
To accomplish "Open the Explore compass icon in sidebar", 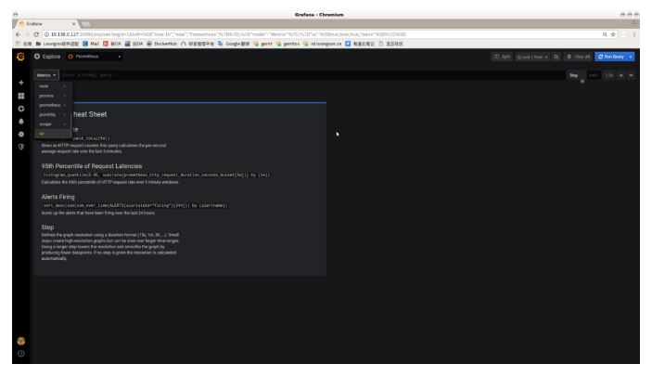I will pos(21,109).
